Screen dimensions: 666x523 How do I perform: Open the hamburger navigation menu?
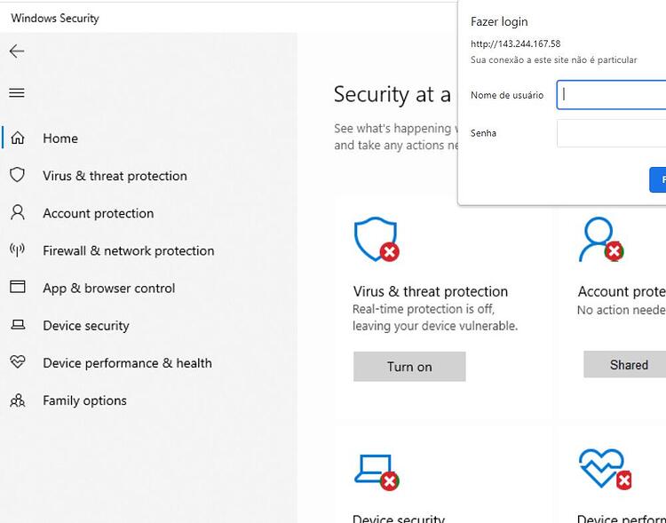click(x=17, y=92)
